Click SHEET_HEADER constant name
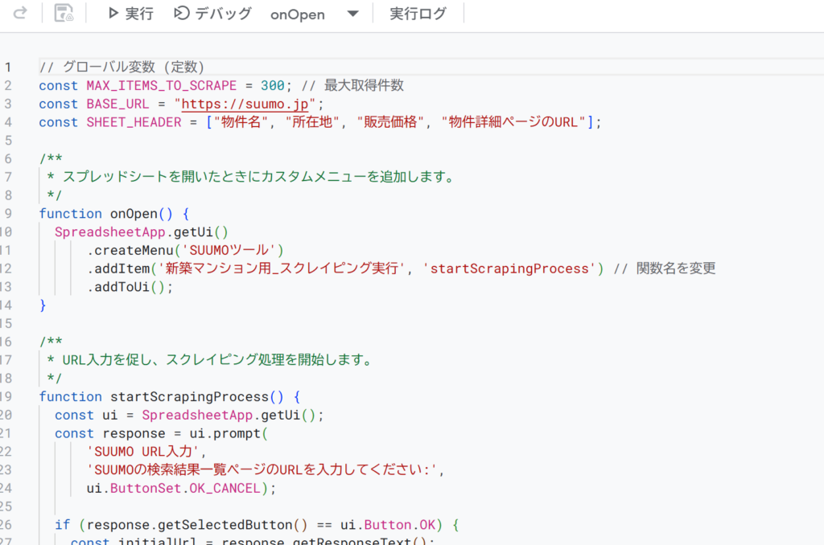The height and width of the screenshot is (545, 824). pos(134,122)
